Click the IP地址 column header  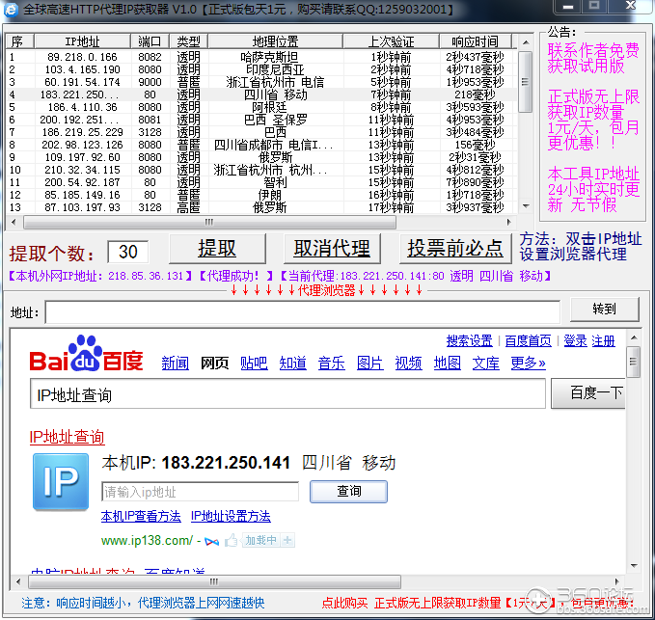(82, 41)
